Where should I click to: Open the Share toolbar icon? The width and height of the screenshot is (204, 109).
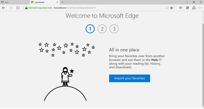(194, 8)
